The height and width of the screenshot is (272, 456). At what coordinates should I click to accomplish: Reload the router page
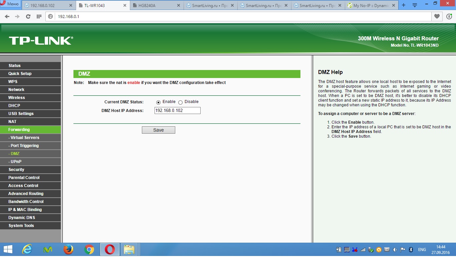[28, 16]
